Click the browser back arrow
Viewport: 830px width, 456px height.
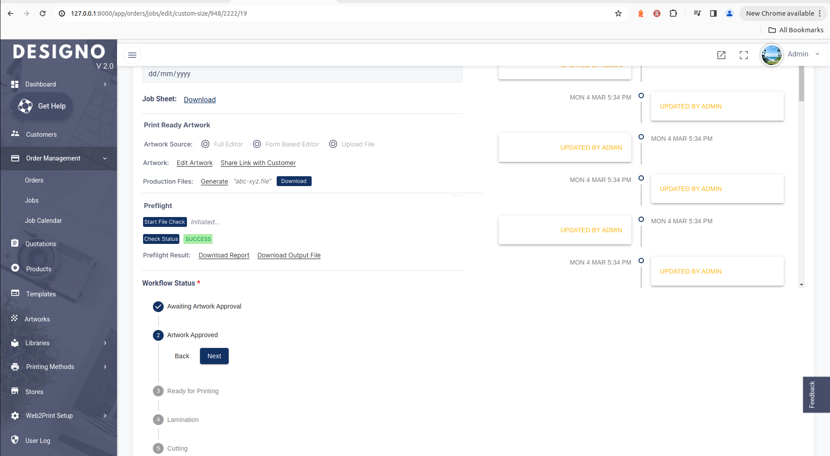click(10, 13)
